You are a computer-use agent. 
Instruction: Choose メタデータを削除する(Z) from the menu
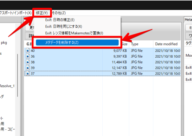(x=77, y=43)
